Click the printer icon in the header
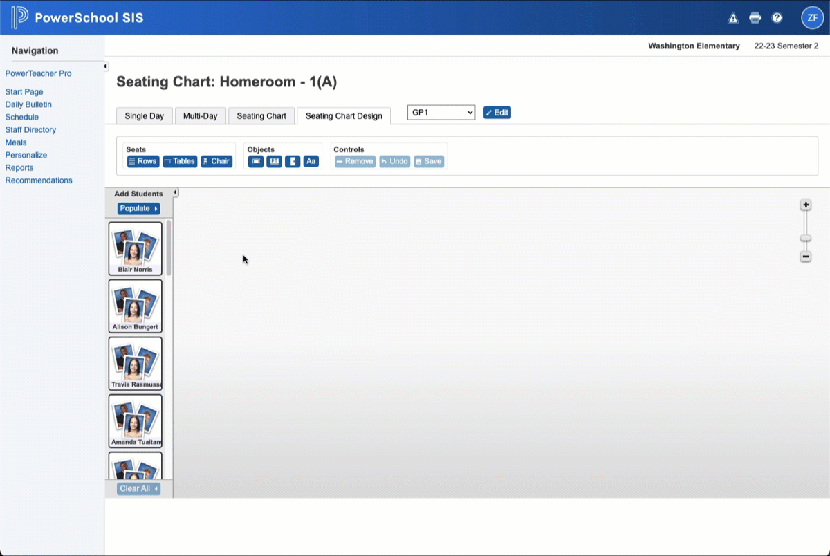Image resolution: width=830 pixels, height=556 pixels. pos(755,18)
